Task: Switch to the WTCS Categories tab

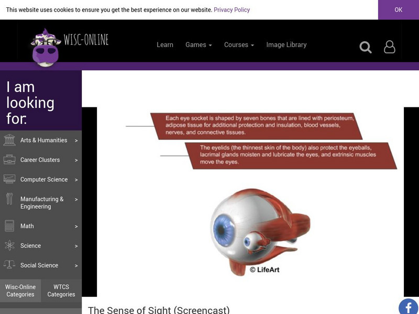Action: tap(61, 290)
